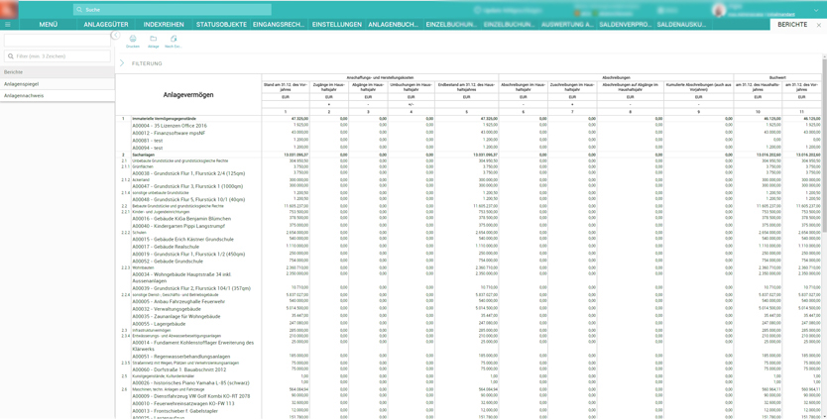Viewport: 827px width, 419px height.
Task: Open the empty dropdown above the filter field
Action: pos(57,41)
